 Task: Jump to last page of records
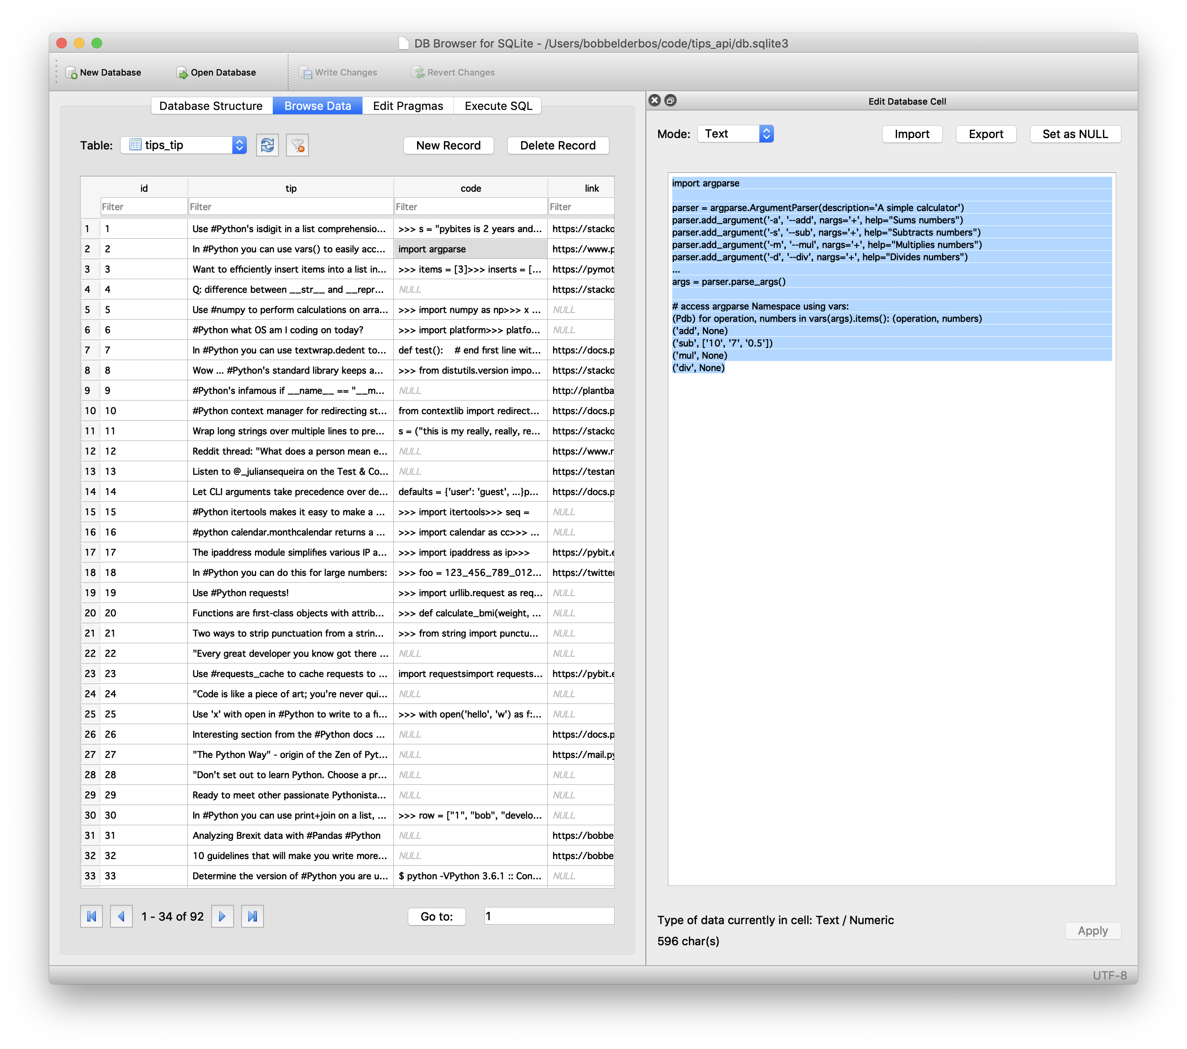coord(252,916)
